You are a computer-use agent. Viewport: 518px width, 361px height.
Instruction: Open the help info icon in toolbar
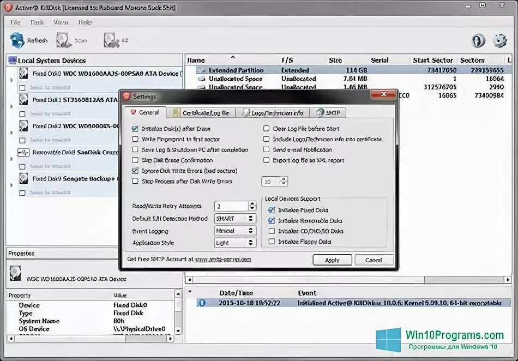pos(478,40)
